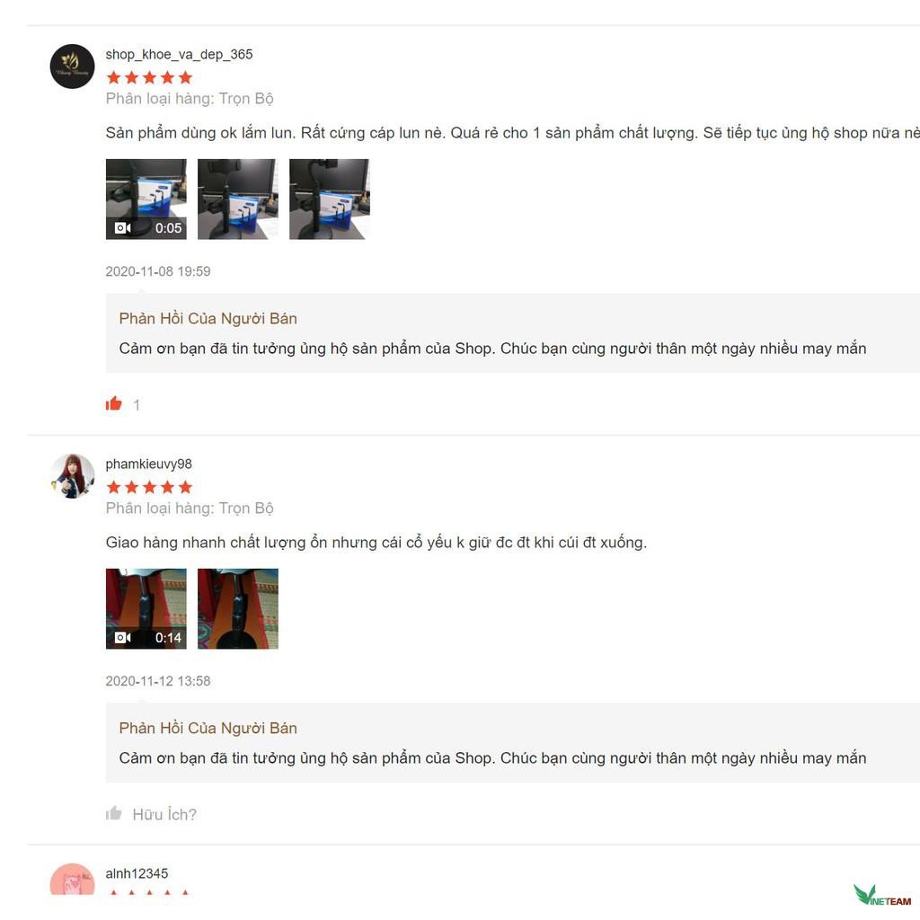
Task: Click the Hữu Ích? helpful label
Action: pyautogui.click(x=164, y=814)
